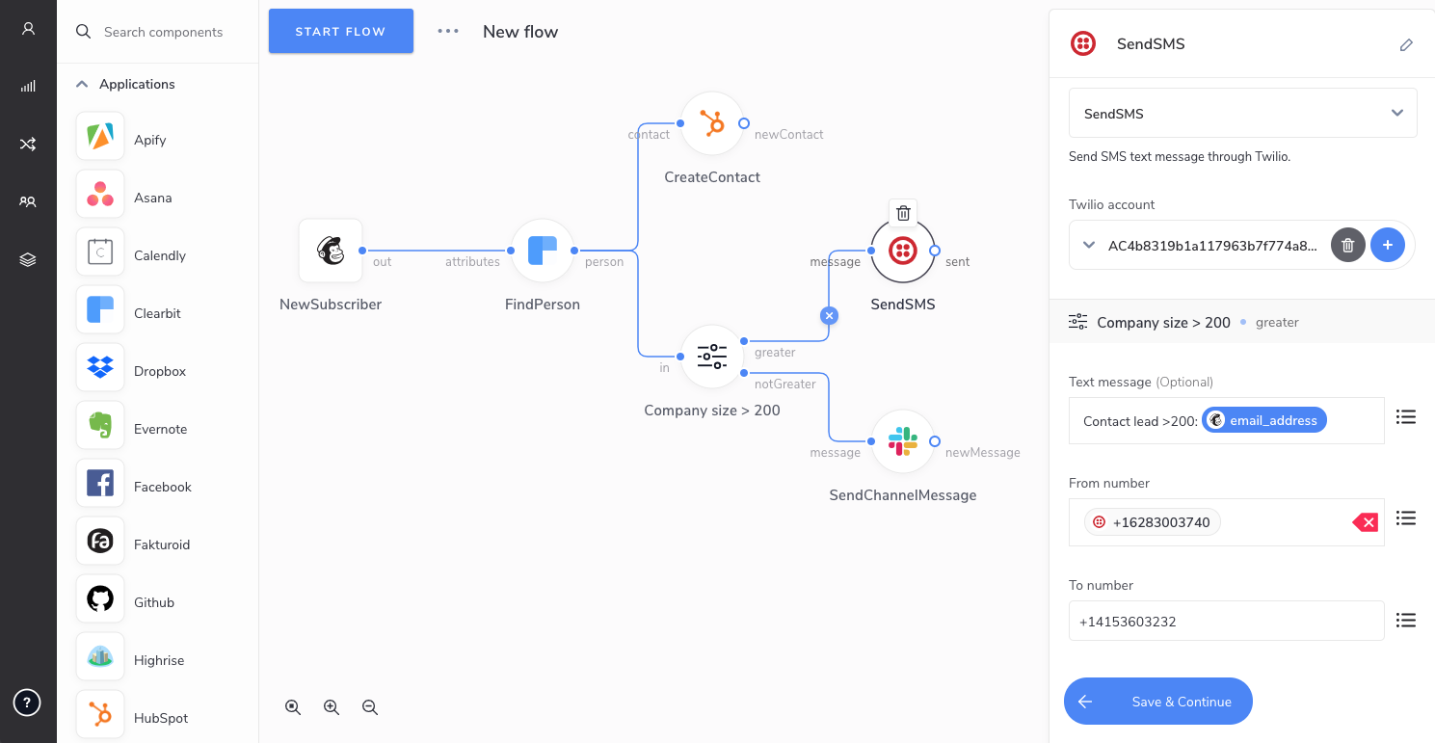Select the SendSMS Twilio node on canvas
The image size is (1435, 743).
pos(903,251)
